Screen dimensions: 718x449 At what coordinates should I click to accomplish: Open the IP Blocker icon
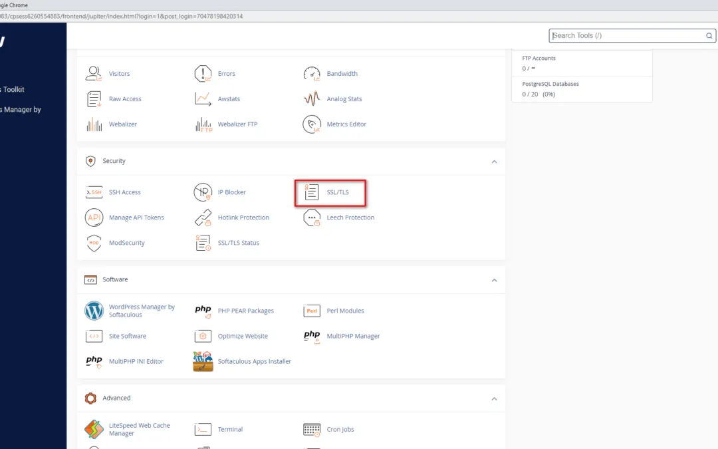(x=203, y=192)
